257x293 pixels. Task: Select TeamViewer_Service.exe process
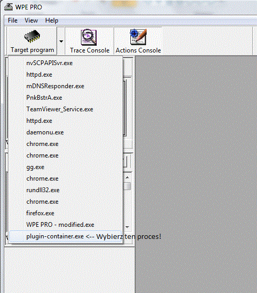point(66,109)
